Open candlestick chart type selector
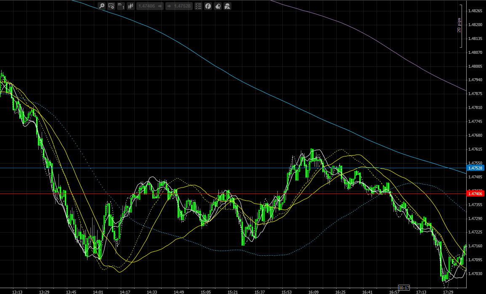Image resolution: width=486 pixels, height=294 pixels. [130, 6]
